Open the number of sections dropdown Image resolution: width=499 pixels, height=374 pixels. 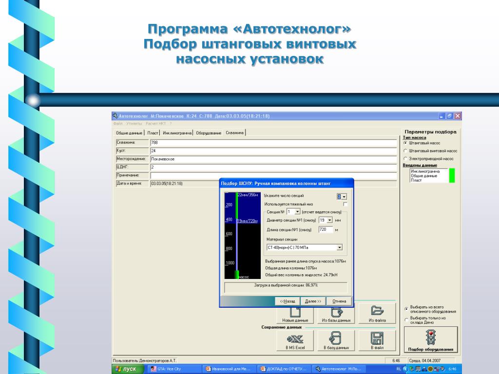344,197
